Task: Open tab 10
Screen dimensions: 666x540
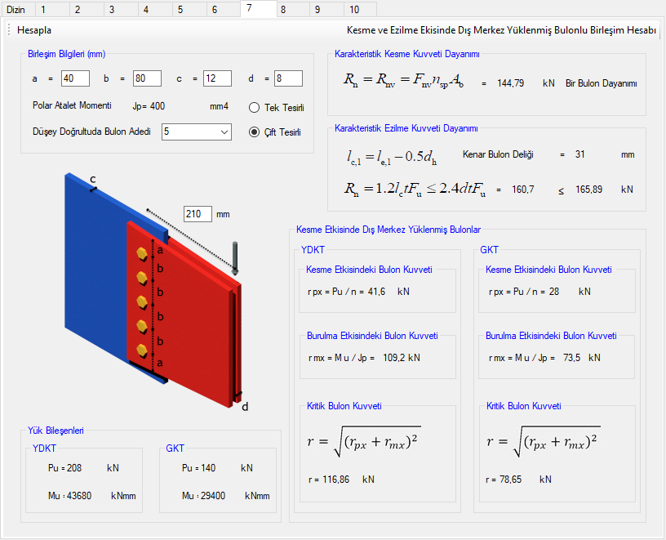Action: click(360, 9)
